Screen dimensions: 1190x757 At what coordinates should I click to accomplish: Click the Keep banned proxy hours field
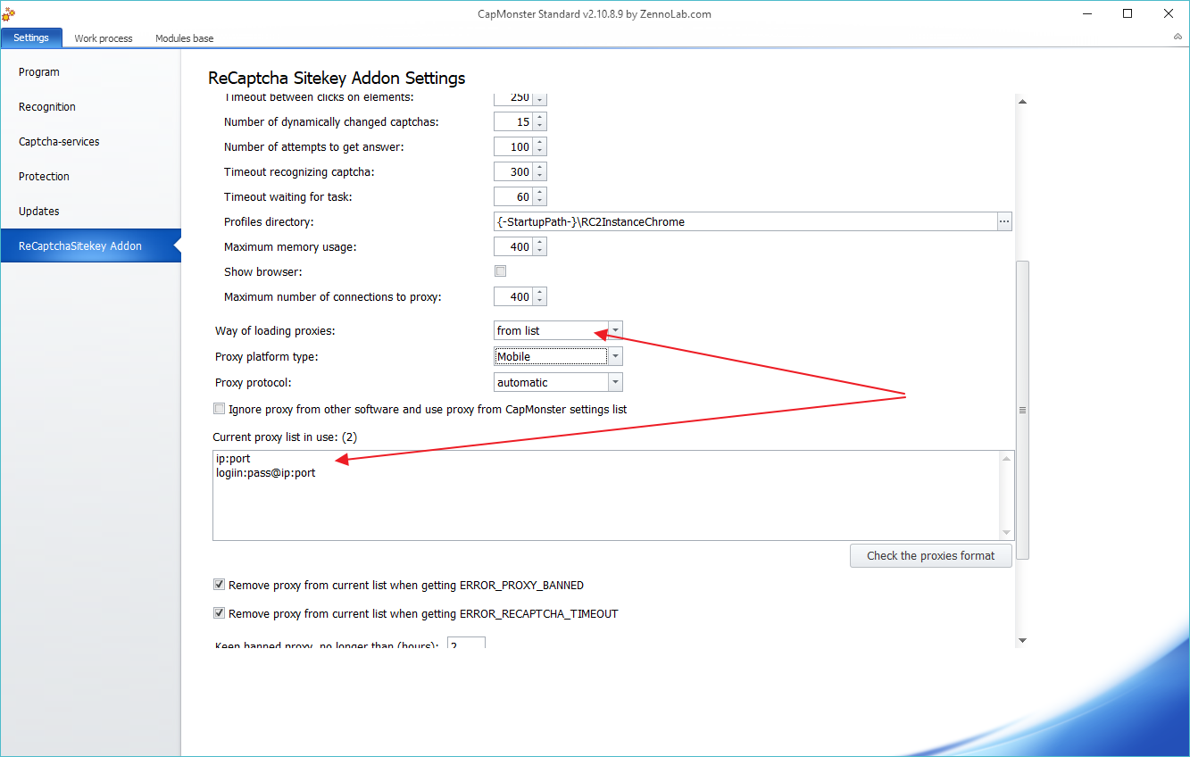coord(465,643)
